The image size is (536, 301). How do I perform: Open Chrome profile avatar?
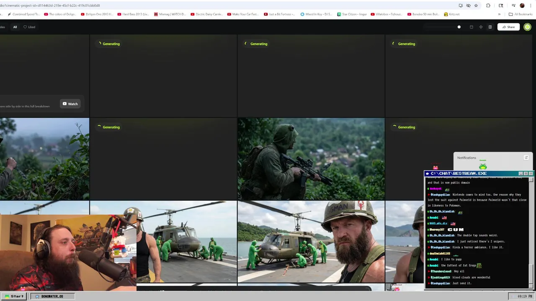pos(522,5)
